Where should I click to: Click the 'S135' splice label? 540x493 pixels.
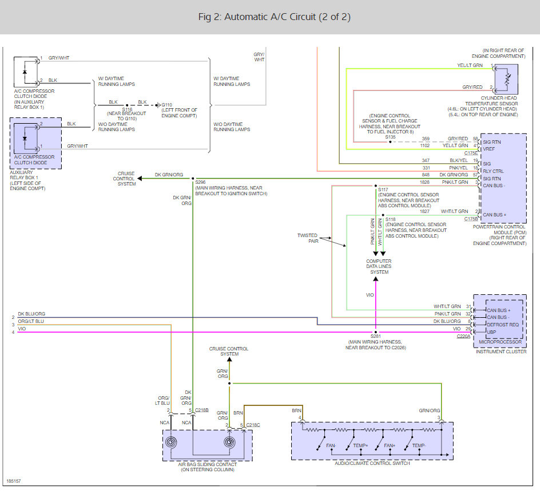coord(390,137)
